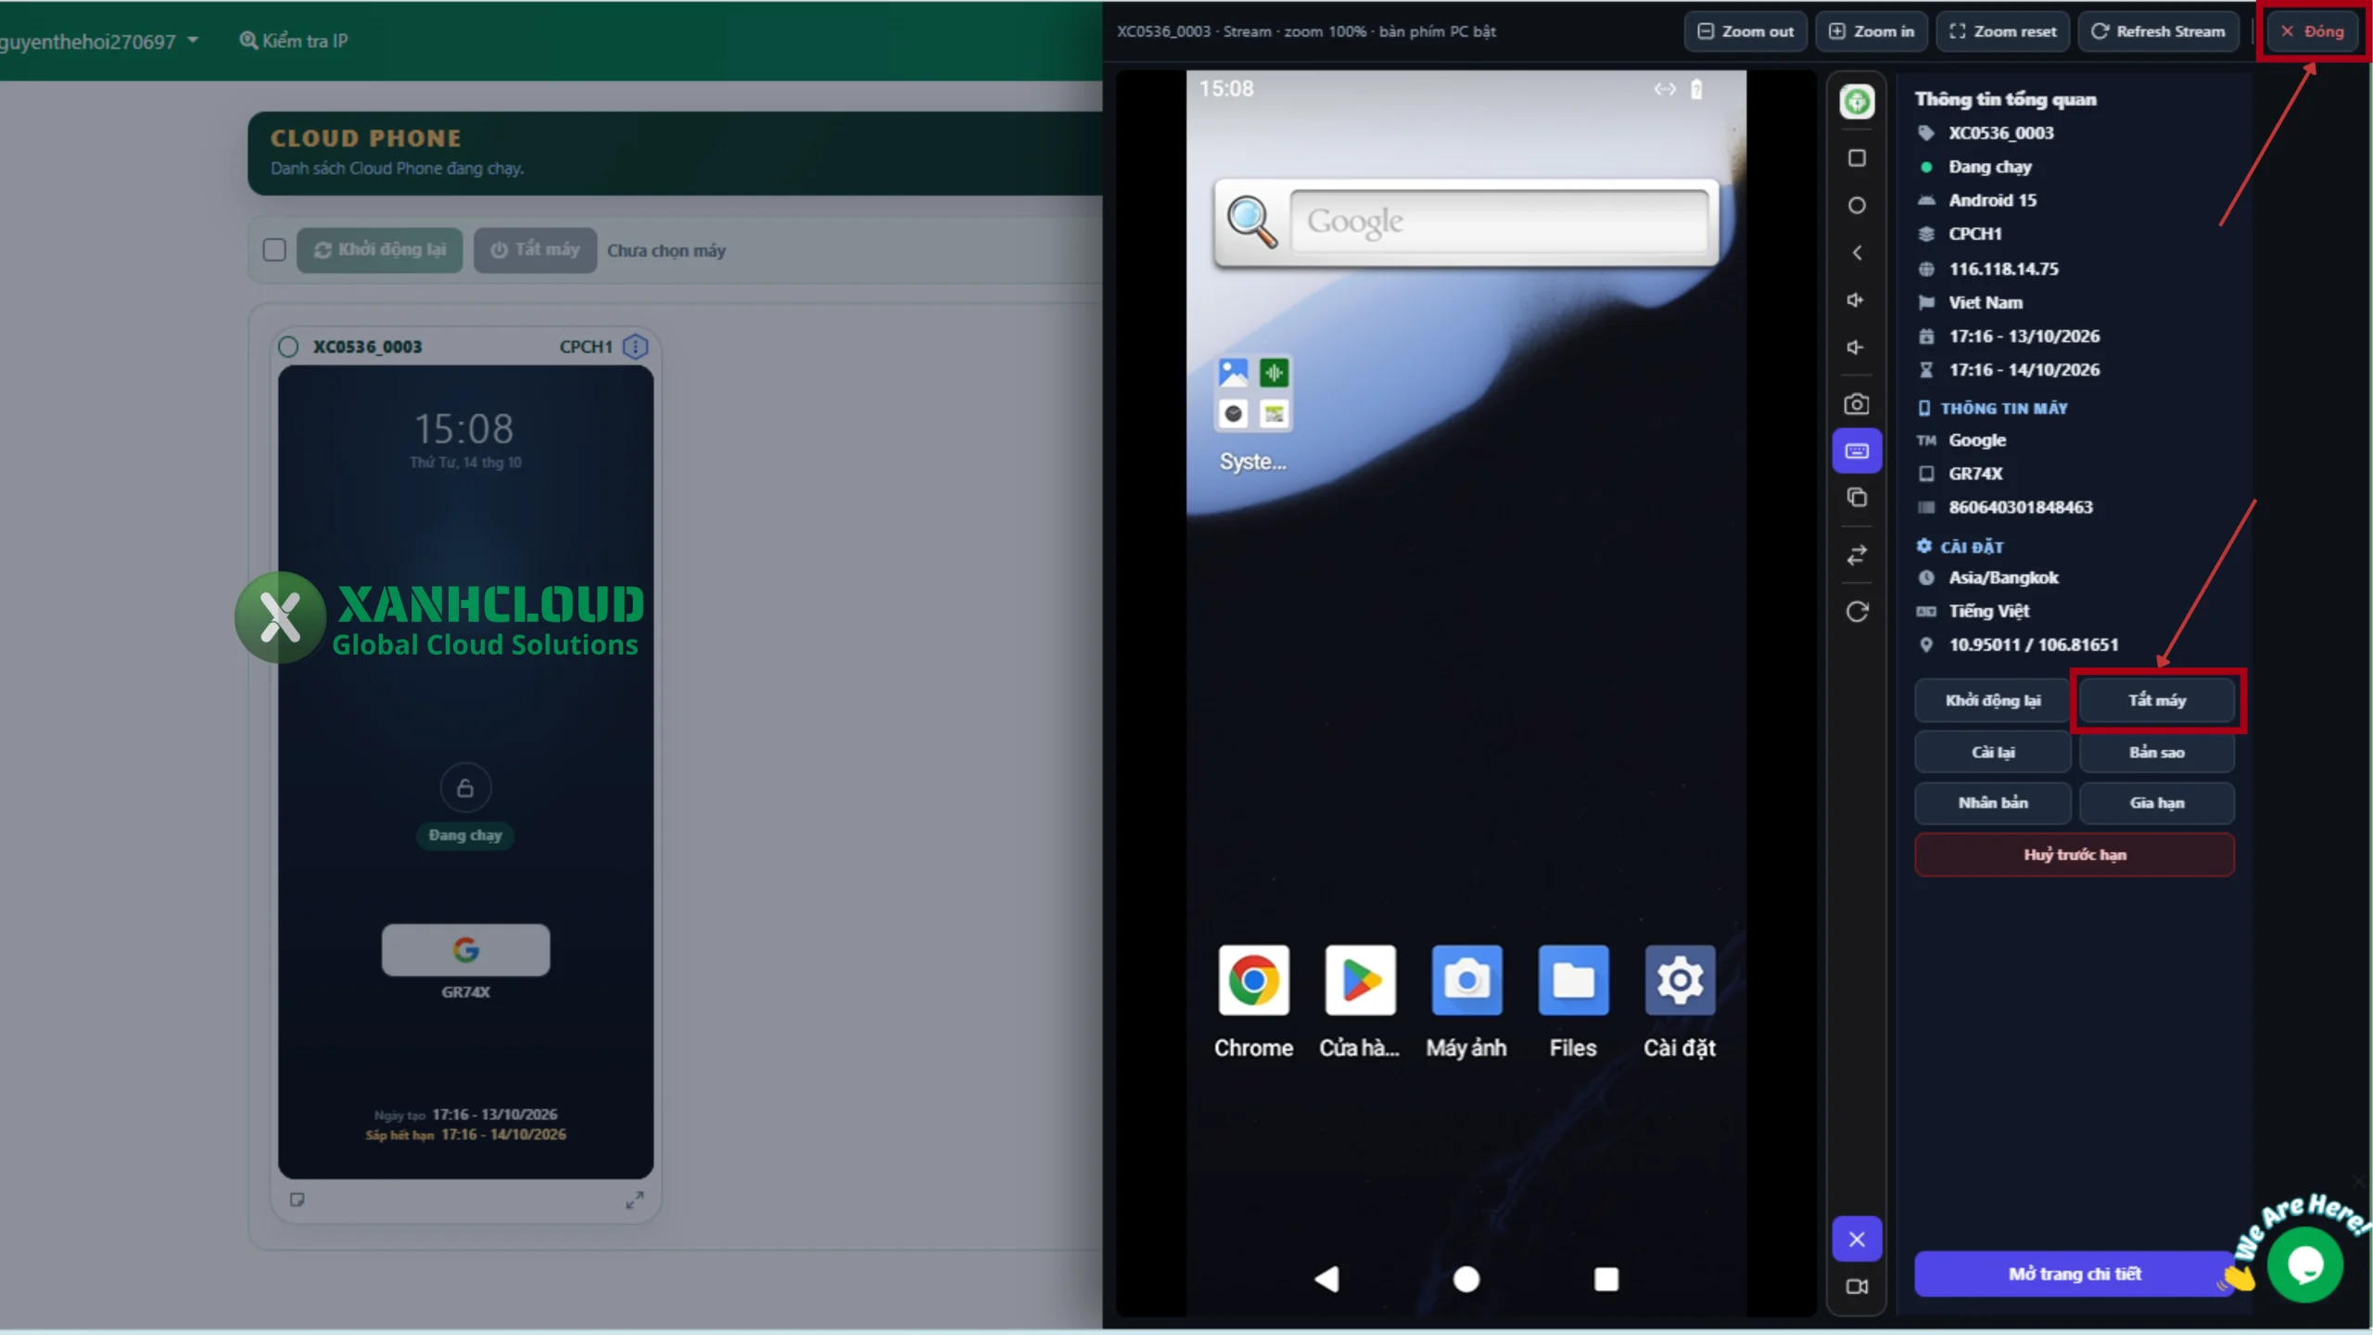Screen dimensions: 2373x1335
Task: Click the Nhân bản button
Action: click(x=1993, y=803)
